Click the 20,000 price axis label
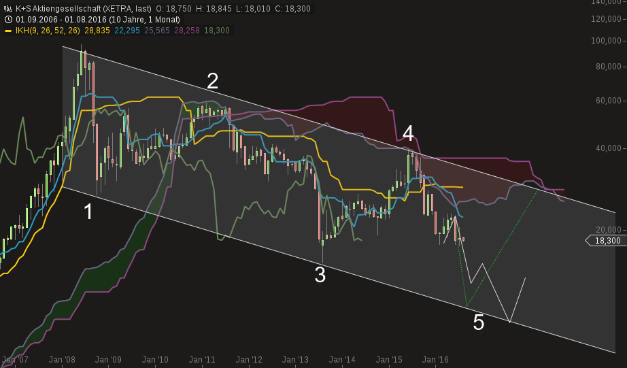This screenshot has width=627, height=368. (x=609, y=230)
